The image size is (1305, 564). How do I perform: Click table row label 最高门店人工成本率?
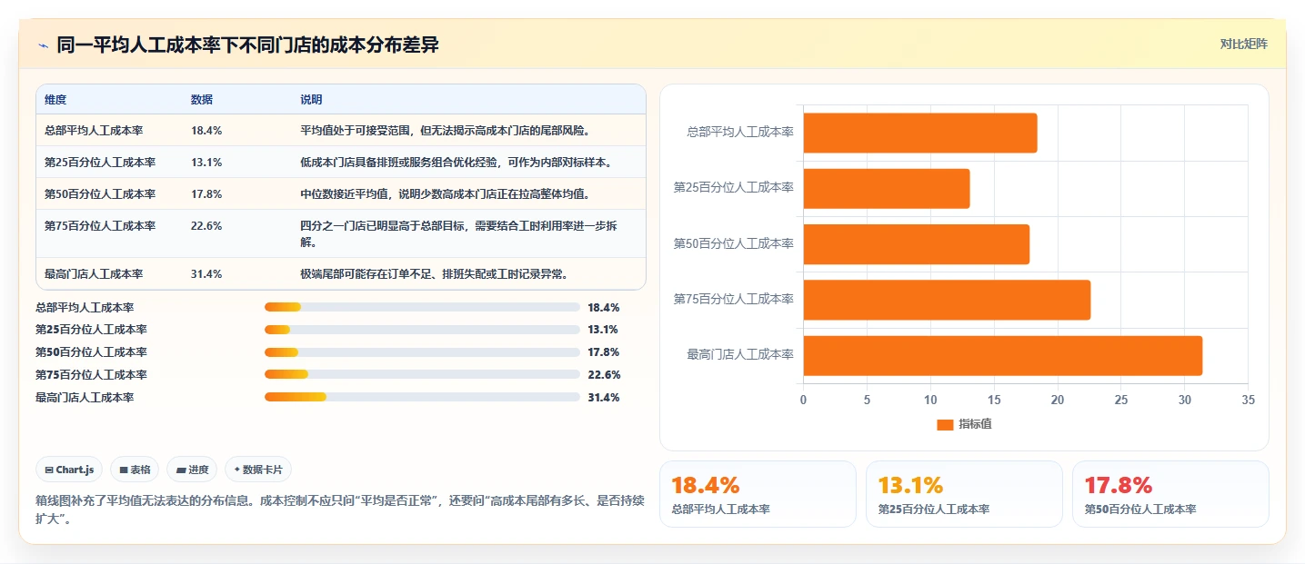tap(94, 274)
